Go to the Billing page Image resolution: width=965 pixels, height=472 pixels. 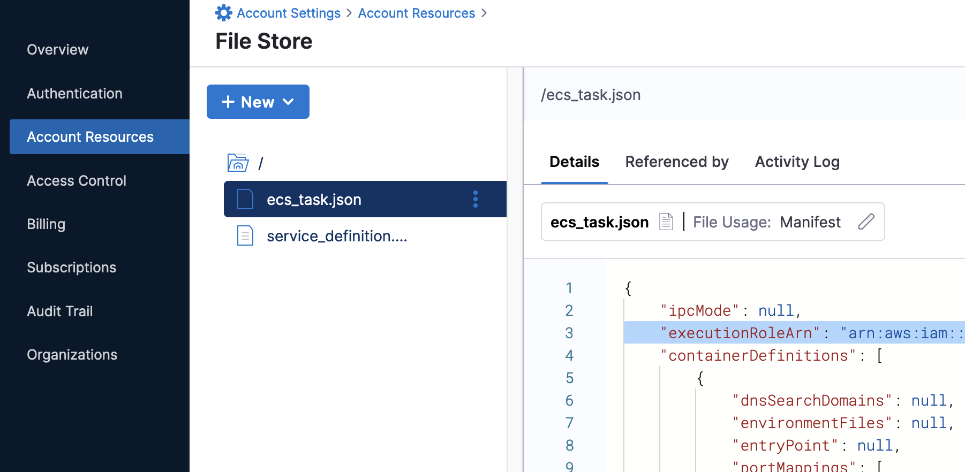[x=46, y=224]
